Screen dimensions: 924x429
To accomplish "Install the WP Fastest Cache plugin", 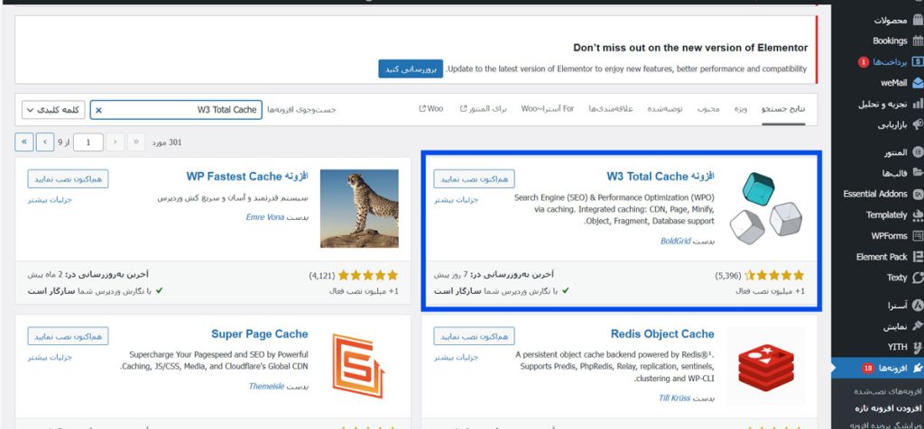I will pos(68,178).
